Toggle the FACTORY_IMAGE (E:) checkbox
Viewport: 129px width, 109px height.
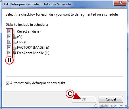(9, 47)
